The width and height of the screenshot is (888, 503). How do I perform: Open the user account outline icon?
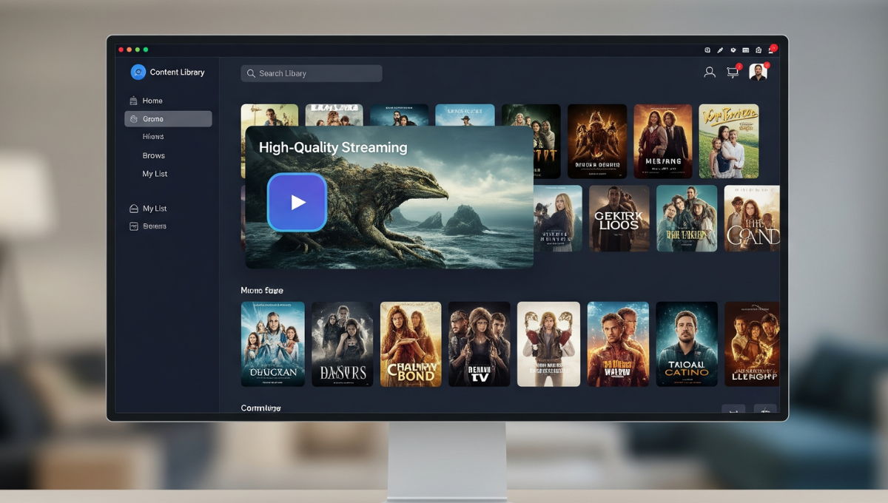coord(709,72)
